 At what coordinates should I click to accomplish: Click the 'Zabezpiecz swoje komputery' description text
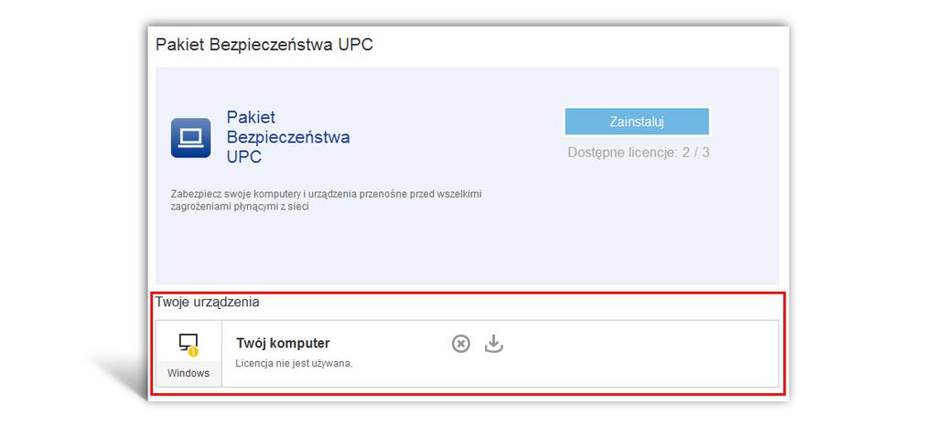point(327,200)
